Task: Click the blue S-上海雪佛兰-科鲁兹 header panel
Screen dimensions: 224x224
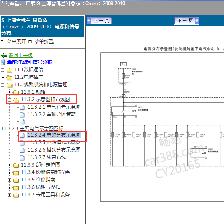Action: [x=42, y=27]
